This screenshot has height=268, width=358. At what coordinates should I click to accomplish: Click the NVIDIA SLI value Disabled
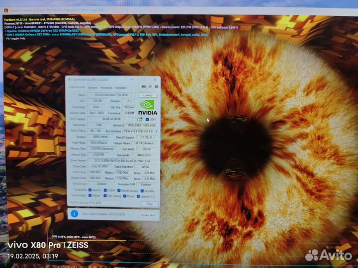(x=101, y=184)
